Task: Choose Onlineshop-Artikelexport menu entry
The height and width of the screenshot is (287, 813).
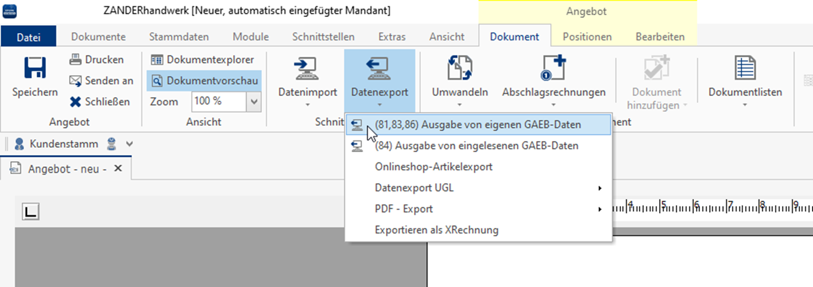Action: coord(433,167)
